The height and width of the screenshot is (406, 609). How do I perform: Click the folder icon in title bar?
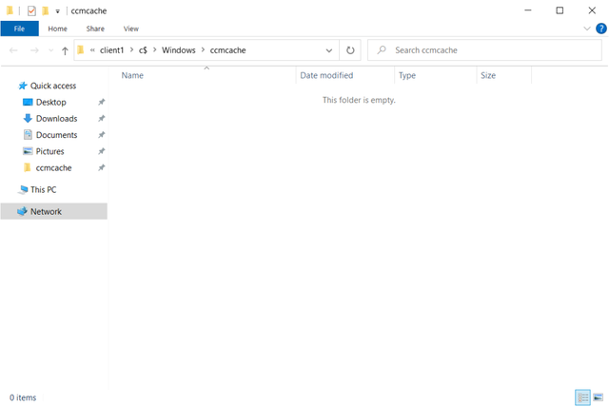coord(10,10)
